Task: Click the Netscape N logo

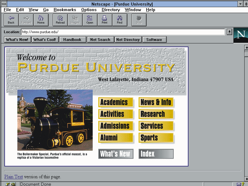Action: [x=241, y=35]
